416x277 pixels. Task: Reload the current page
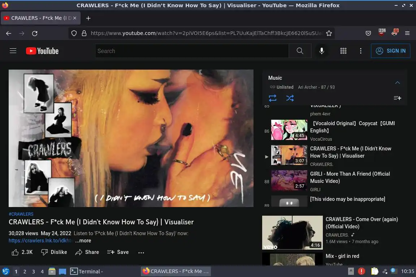coord(35,34)
